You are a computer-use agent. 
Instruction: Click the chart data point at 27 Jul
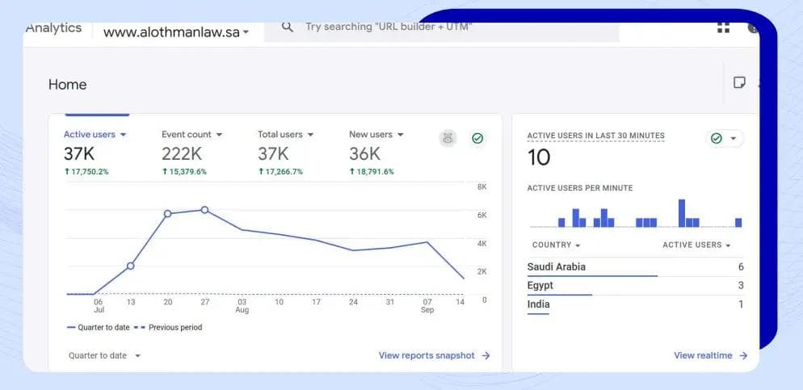coord(204,210)
